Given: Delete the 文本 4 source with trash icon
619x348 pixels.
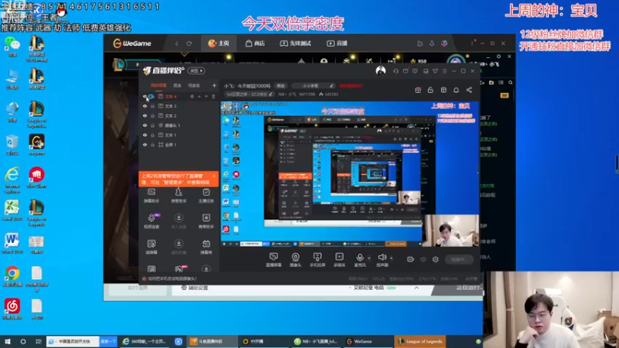Looking at the screenshot, I should (x=214, y=96).
